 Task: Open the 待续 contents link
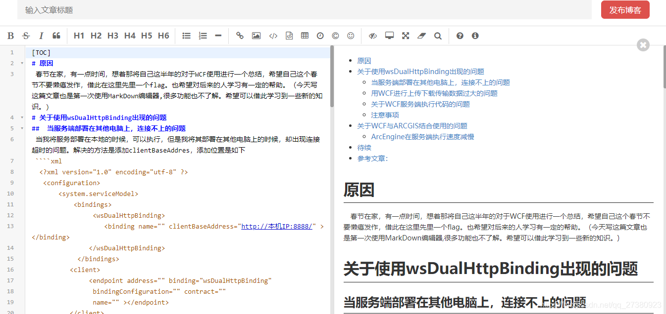364,148
